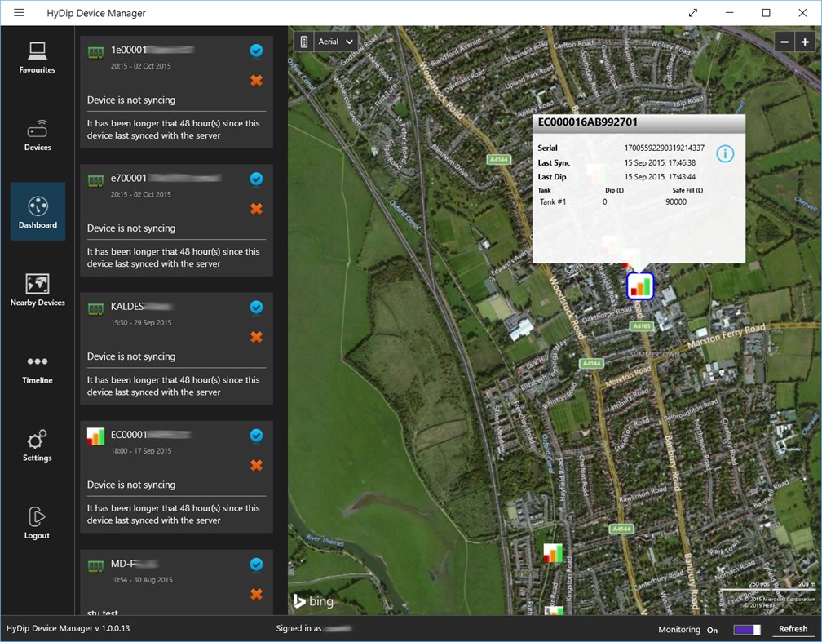The image size is (822, 642).
Task: Click the 'HyDip Device Manager v 1.0.0.13' status text
Action: point(68,628)
